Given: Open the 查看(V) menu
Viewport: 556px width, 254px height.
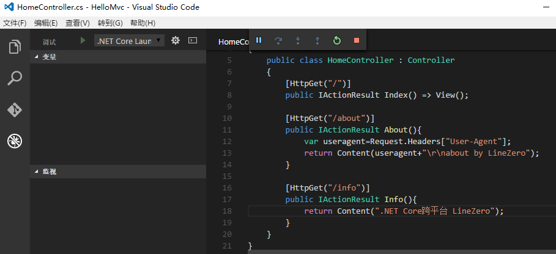Looking at the screenshot, I should click(78, 23).
